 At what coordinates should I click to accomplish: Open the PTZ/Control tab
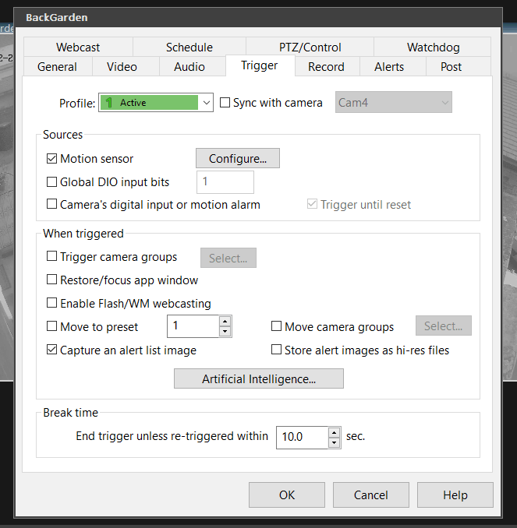point(310,48)
